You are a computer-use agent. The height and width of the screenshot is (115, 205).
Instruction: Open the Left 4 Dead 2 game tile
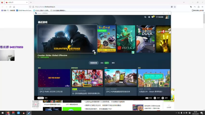pos(163,39)
